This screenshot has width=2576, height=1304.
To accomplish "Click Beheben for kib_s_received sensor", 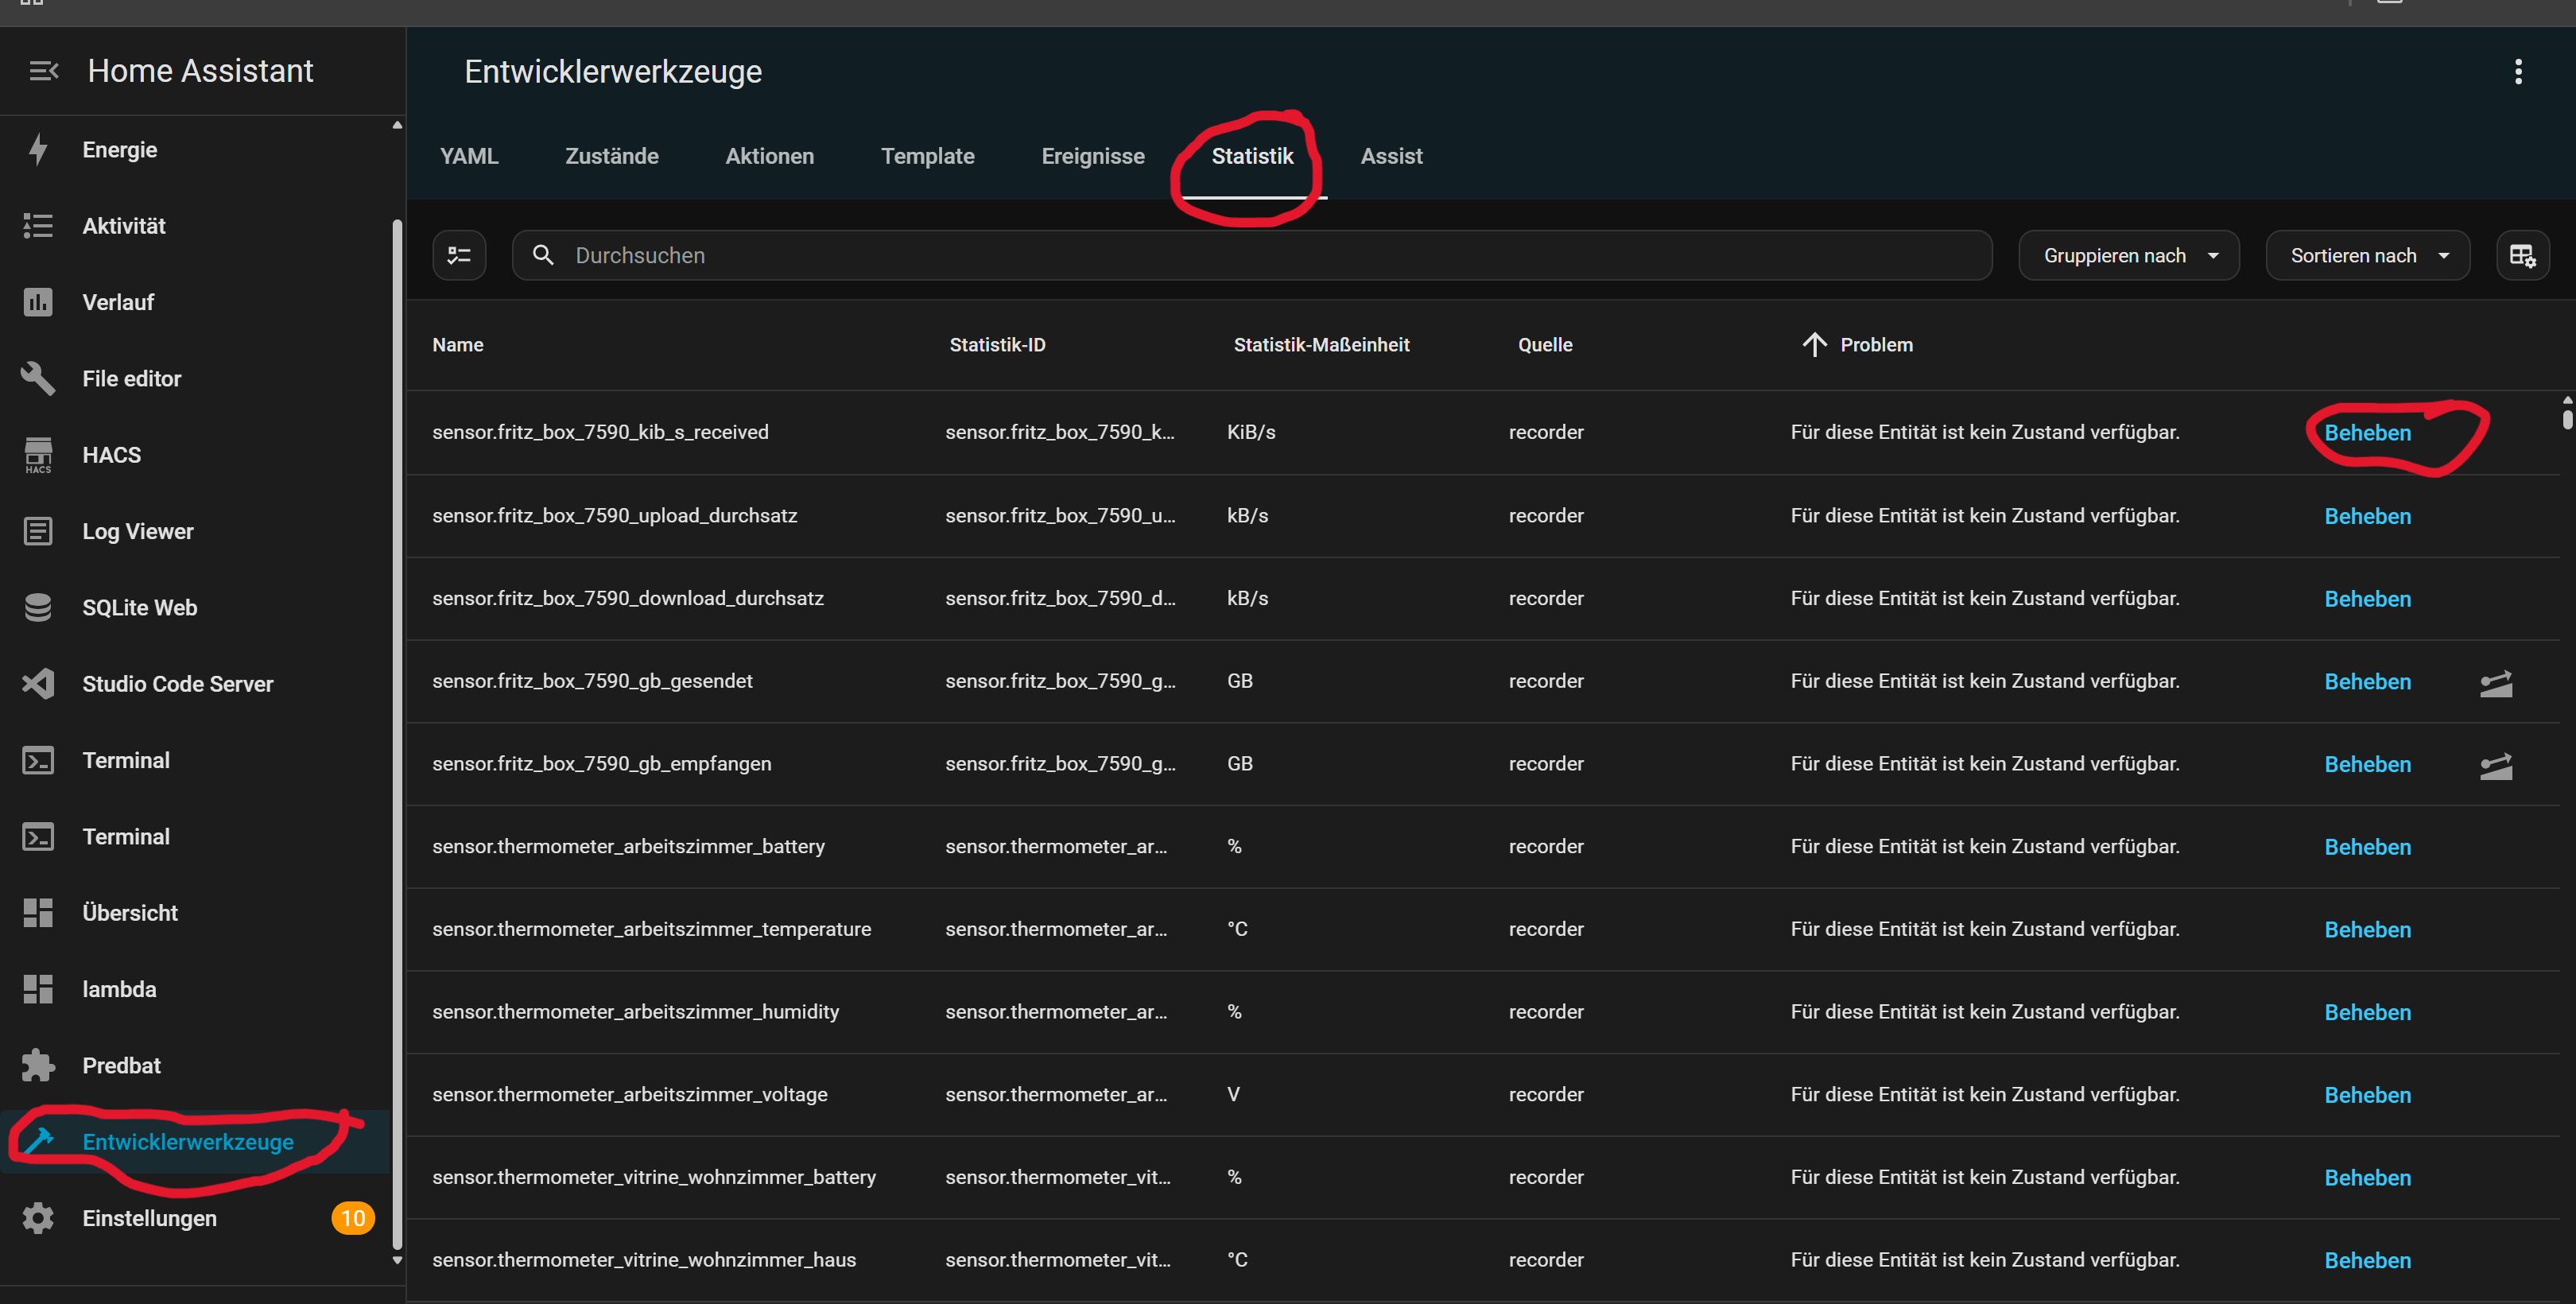I will coord(2366,433).
